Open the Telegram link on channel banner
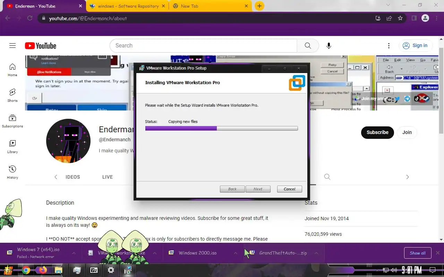 coord(407,99)
